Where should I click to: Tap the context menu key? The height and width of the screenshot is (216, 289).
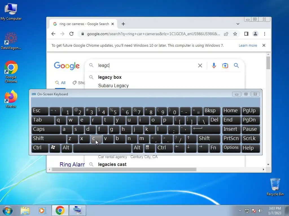(150, 148)
